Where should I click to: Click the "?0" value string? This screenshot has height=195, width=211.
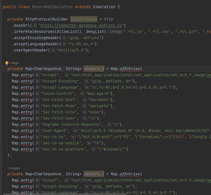tap(97, 143)
